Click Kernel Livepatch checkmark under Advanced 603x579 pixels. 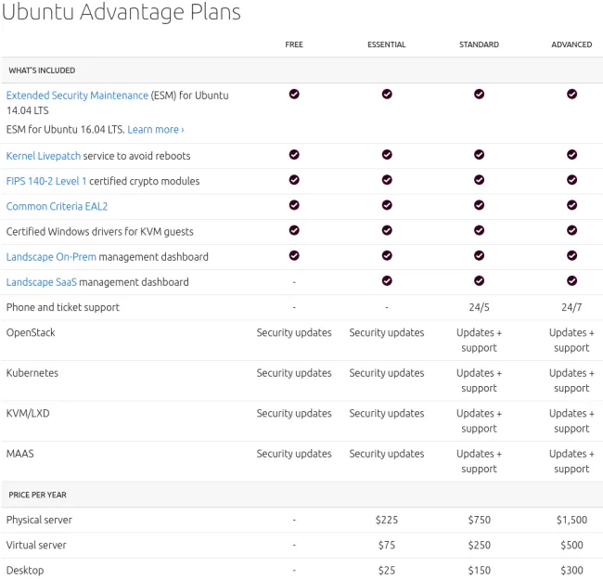click(571, 155)
